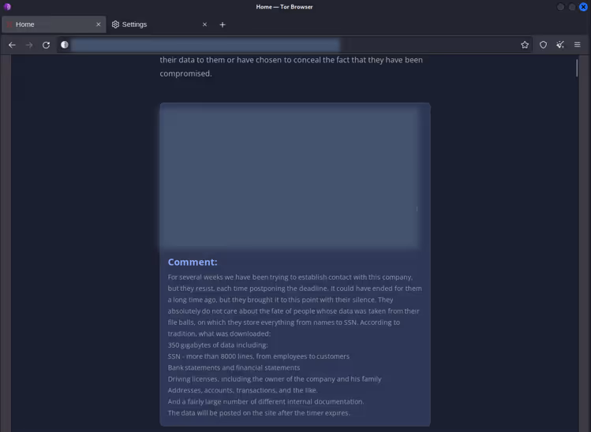Open the security level shield
The height and width of the screenshot is (432, 591).
tap(543, 45)
